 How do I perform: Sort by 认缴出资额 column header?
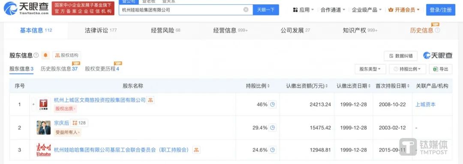click(307, 86)
